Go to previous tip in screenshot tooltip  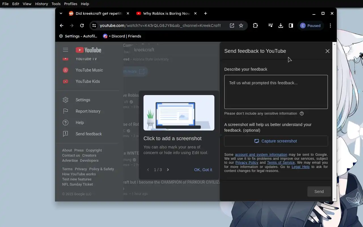pos(148,170)
